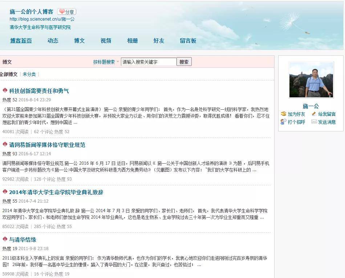The height and width of the screenshot is (278, 345).
Task: Click 59908 次阅读 read count
Action: 15,274
